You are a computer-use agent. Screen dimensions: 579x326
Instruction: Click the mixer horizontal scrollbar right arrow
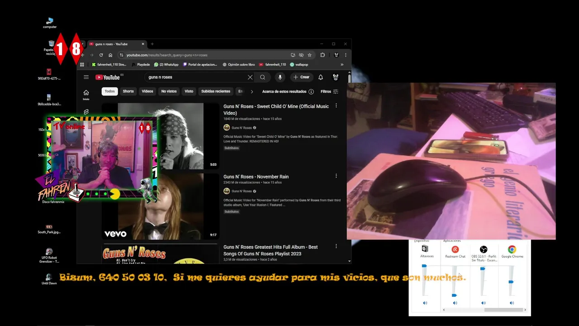[525, 310]
